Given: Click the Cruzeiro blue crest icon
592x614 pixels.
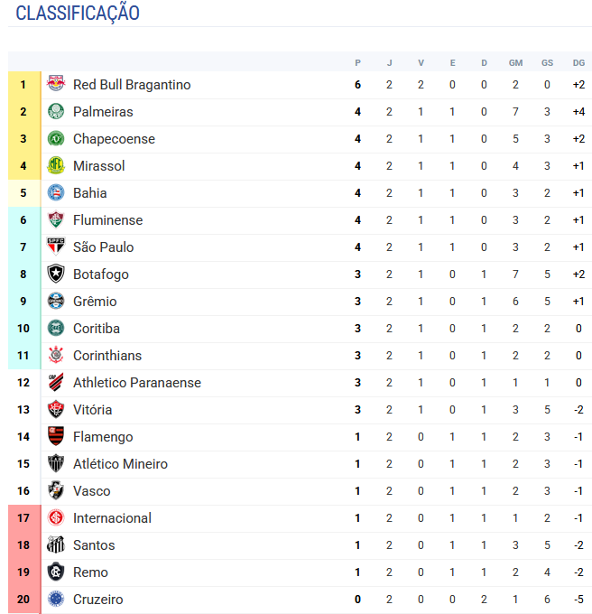Looking at the screenshot, I should [x=56, y=600].
